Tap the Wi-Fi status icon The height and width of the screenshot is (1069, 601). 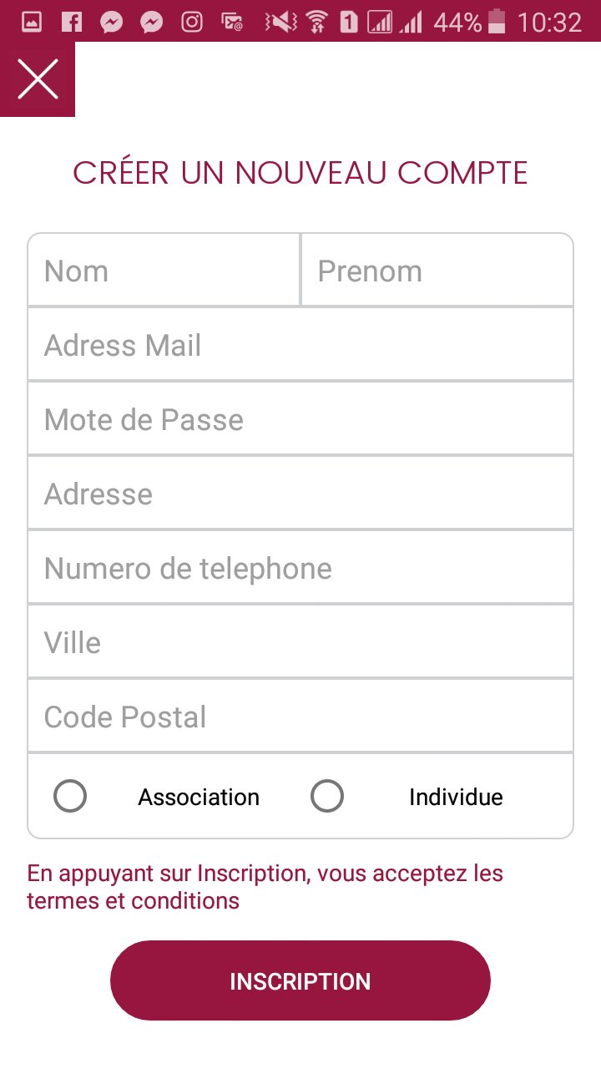[316, 23]
